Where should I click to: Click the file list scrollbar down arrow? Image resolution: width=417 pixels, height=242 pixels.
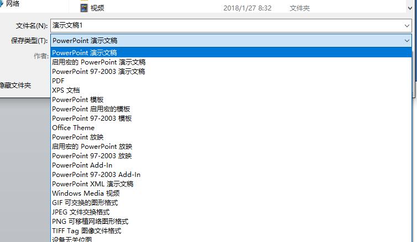(x=410, y=8)
